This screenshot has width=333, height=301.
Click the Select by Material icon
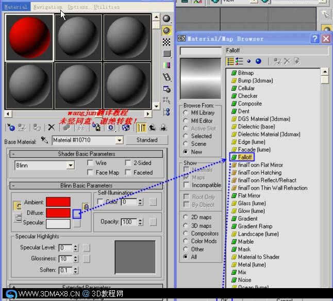tap(166, 100)
